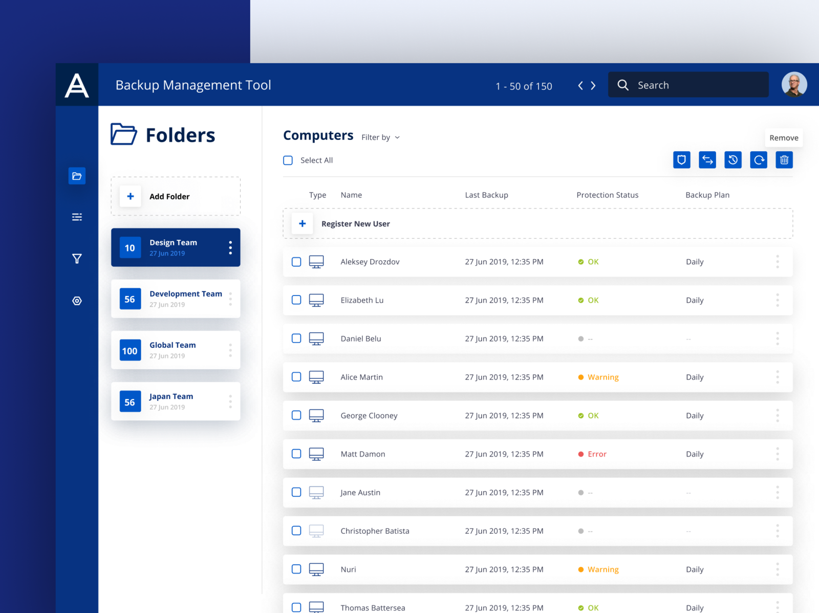Check the checkbox next to Matt Damon
The height and width of the screenshot is (613, 819).
pyautogui.click(x=296, y=454)
